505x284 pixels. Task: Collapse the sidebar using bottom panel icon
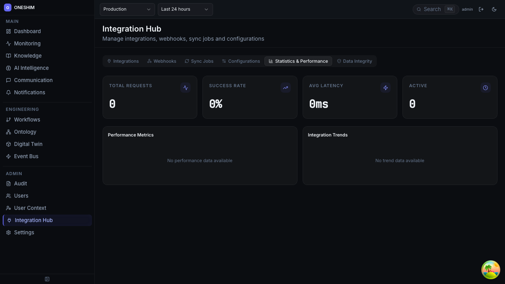(x=47, y=279)
